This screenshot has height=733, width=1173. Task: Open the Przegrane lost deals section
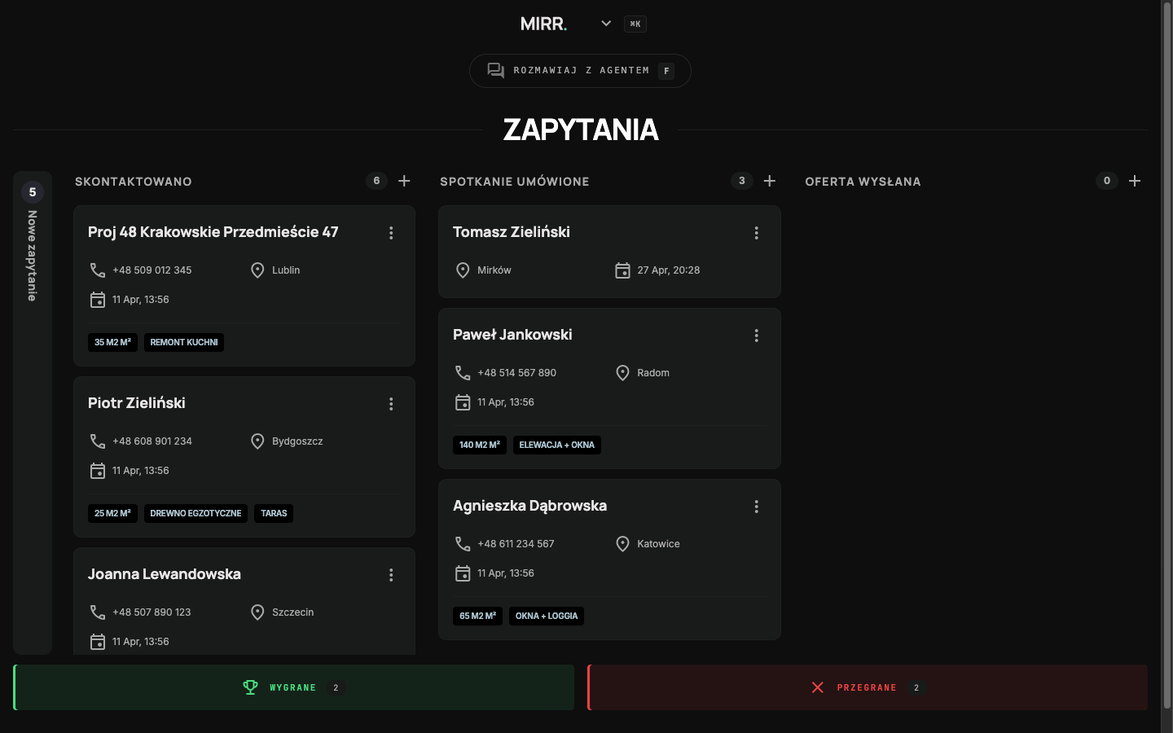[868, 687]
